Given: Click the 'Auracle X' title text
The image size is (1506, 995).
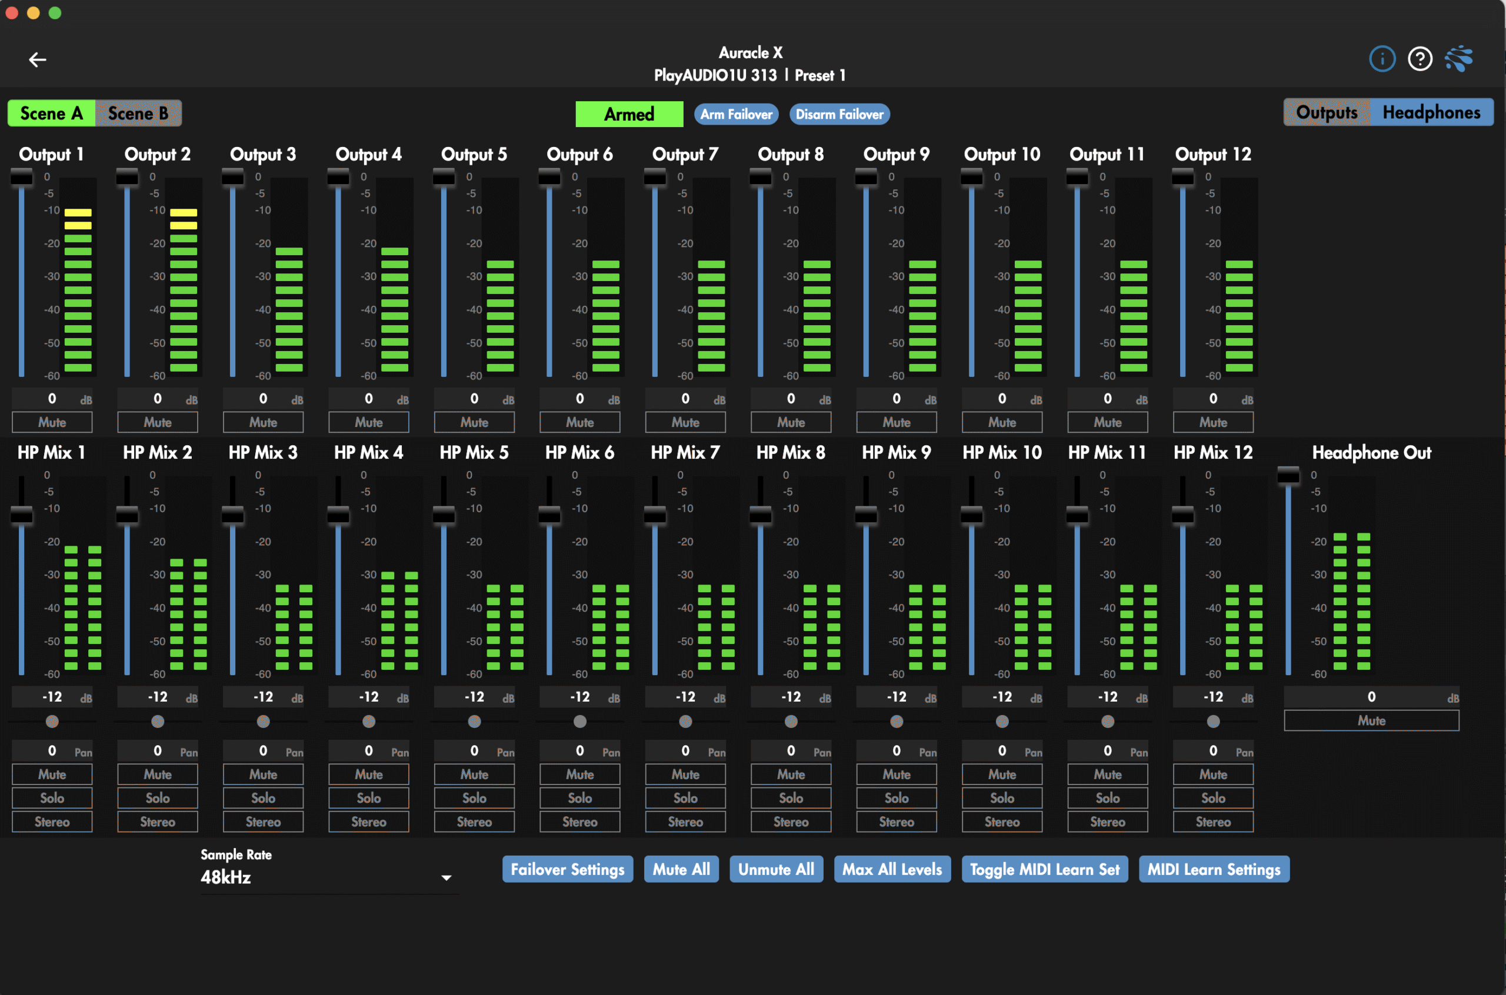Looking at the screenshot, I should (x=750, y=53).
